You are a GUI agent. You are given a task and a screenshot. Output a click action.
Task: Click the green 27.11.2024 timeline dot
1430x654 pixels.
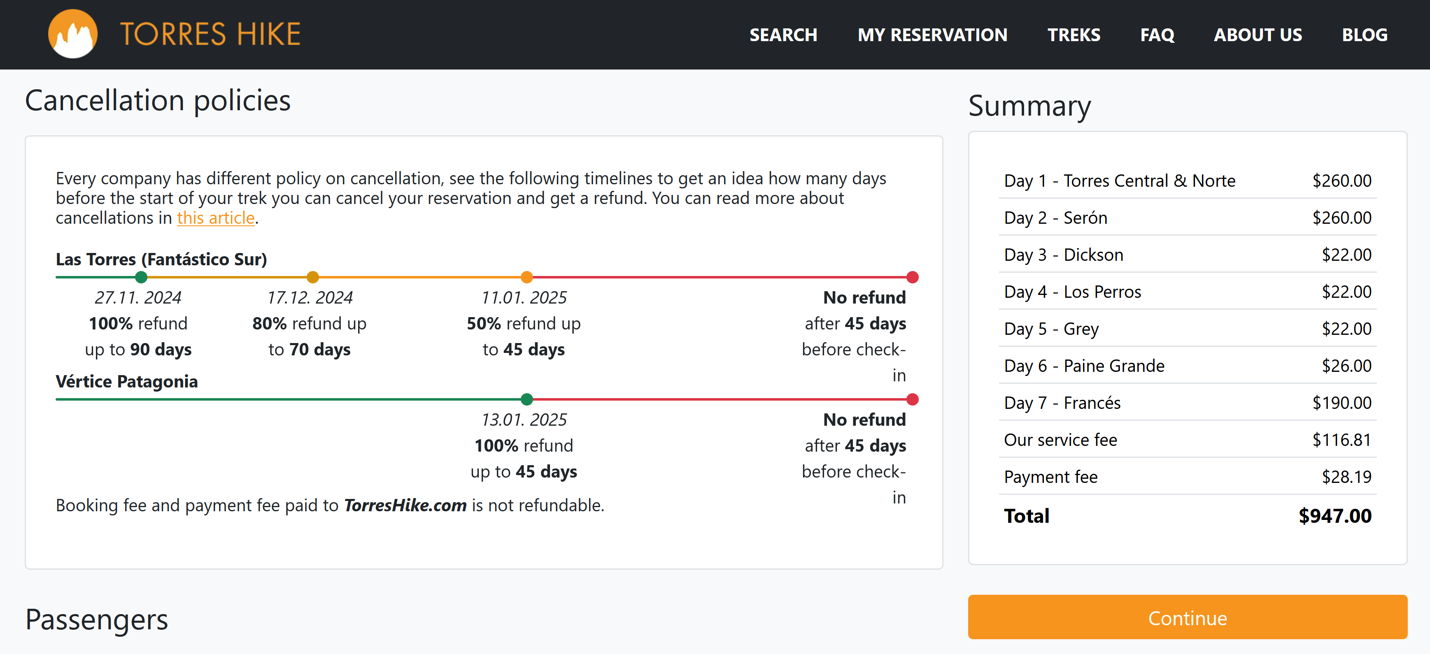tap(141, 277)
